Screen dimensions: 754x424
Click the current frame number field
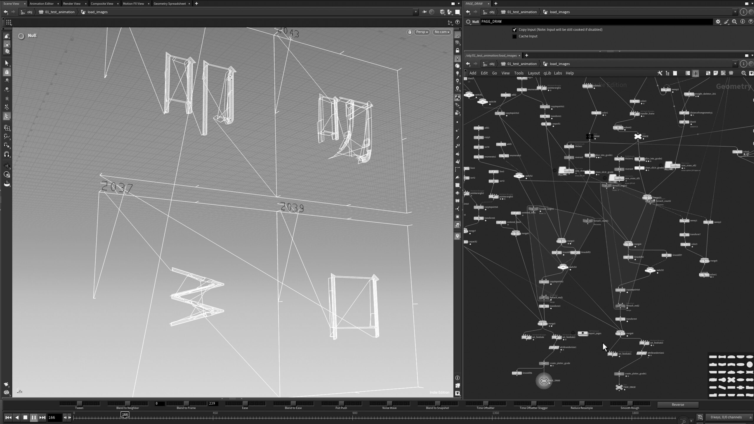(x=54, y=417)
